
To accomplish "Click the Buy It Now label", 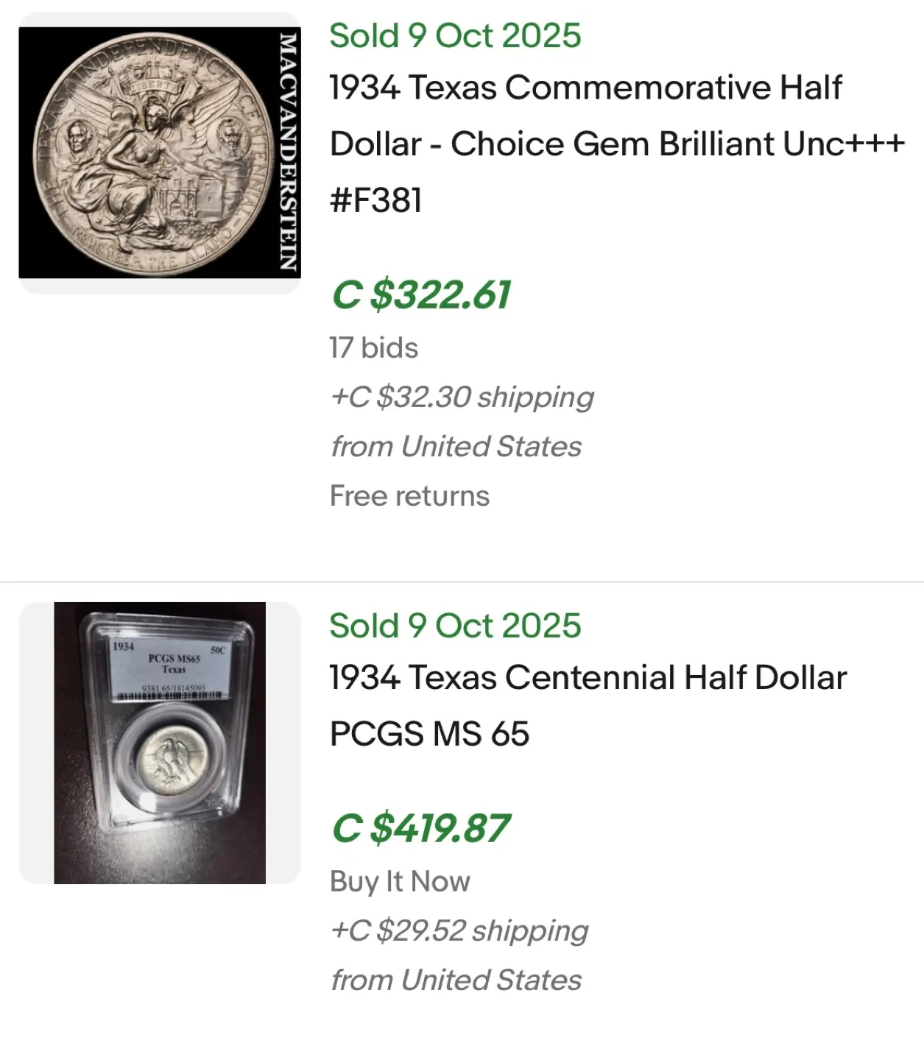I will click(399, 880).
